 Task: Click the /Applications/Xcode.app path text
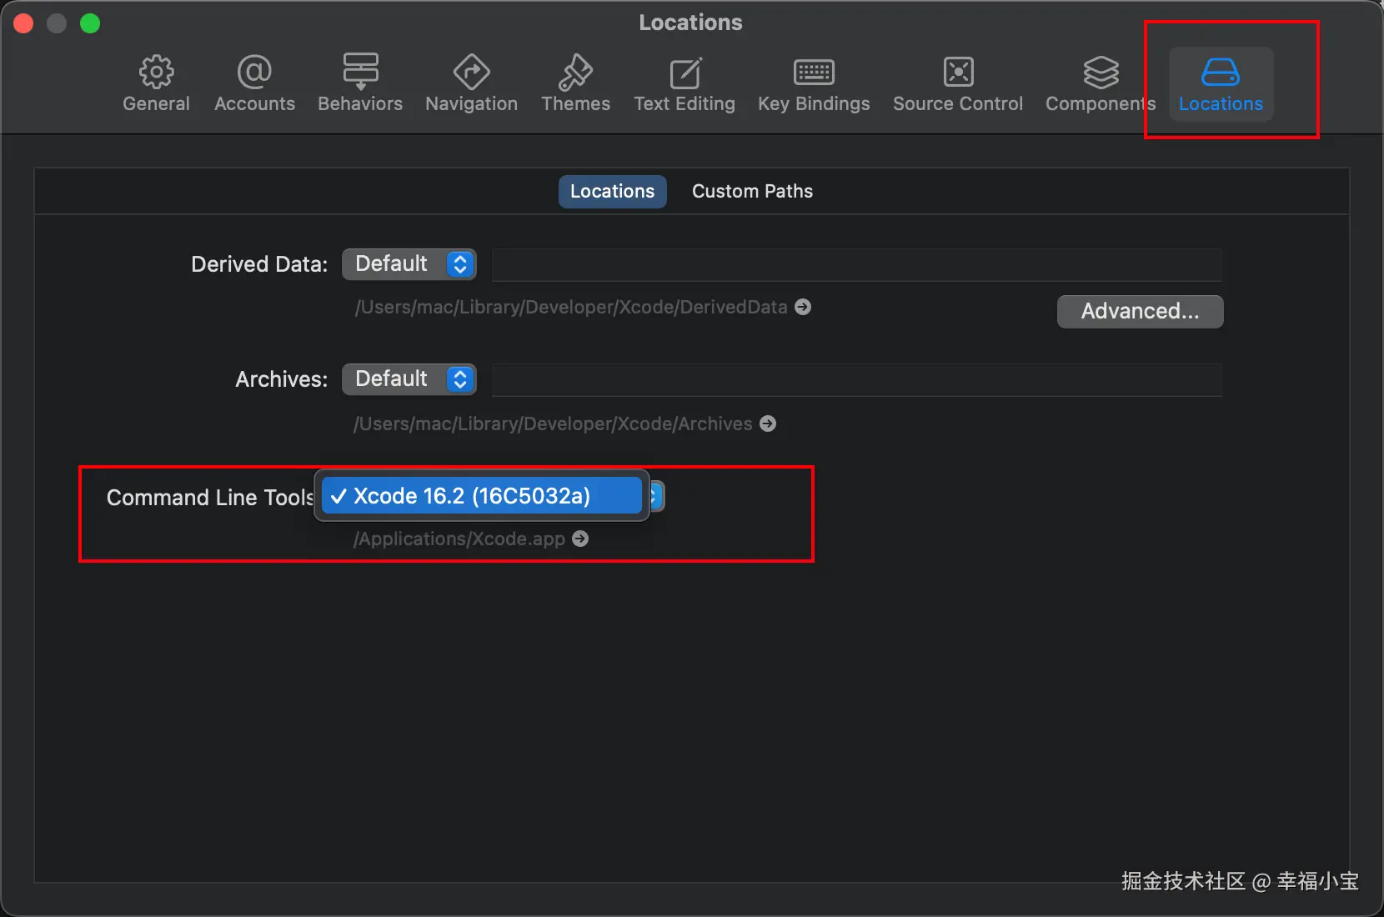pyautogui.click(x=459, y=539)
